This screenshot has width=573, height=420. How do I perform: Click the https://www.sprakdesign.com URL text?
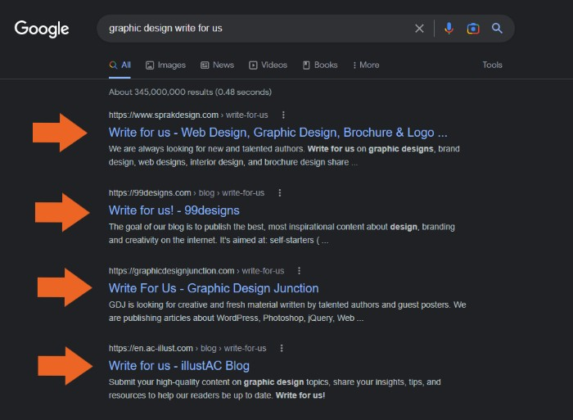click(x=164, y=115)
